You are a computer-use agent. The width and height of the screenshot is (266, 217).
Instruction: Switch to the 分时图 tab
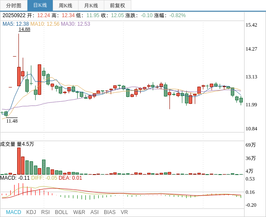click(14, 6)
